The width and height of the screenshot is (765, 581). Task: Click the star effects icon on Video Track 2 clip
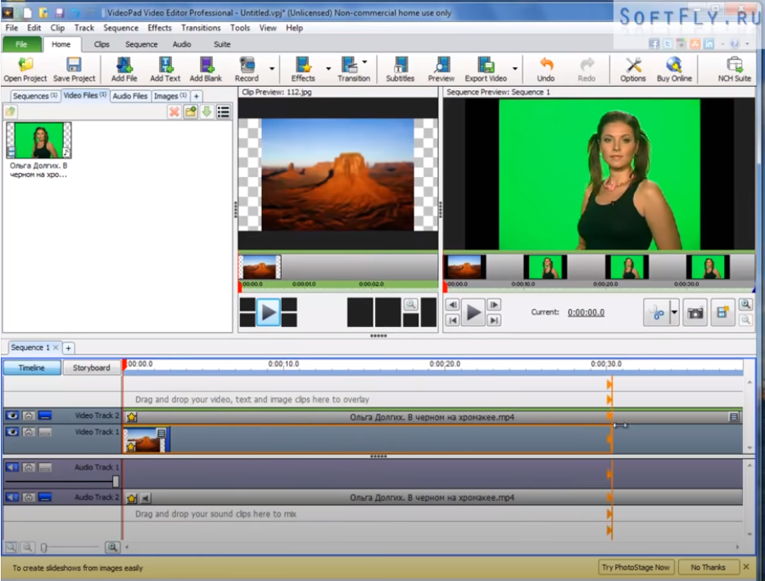coord(132,417)
